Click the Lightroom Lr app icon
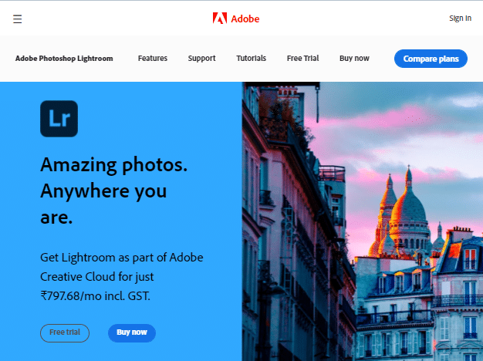 tap(59, 119)
